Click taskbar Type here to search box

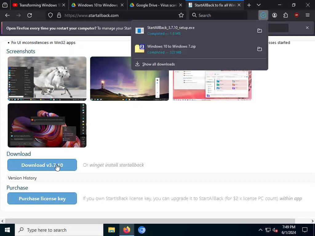coord(59,230)
